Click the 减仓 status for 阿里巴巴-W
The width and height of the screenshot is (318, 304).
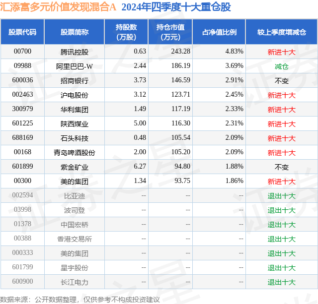pos(282,66)
